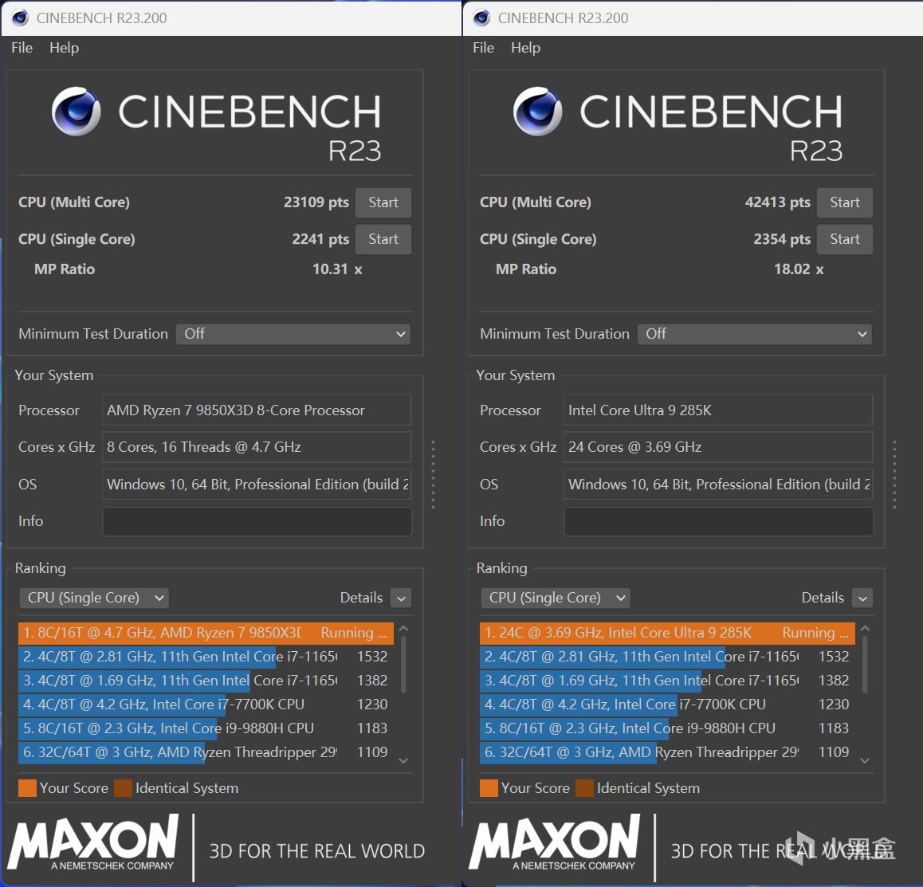Screen dimensions: 923x887
Task: Open File menu in right window
Action: 483,48
